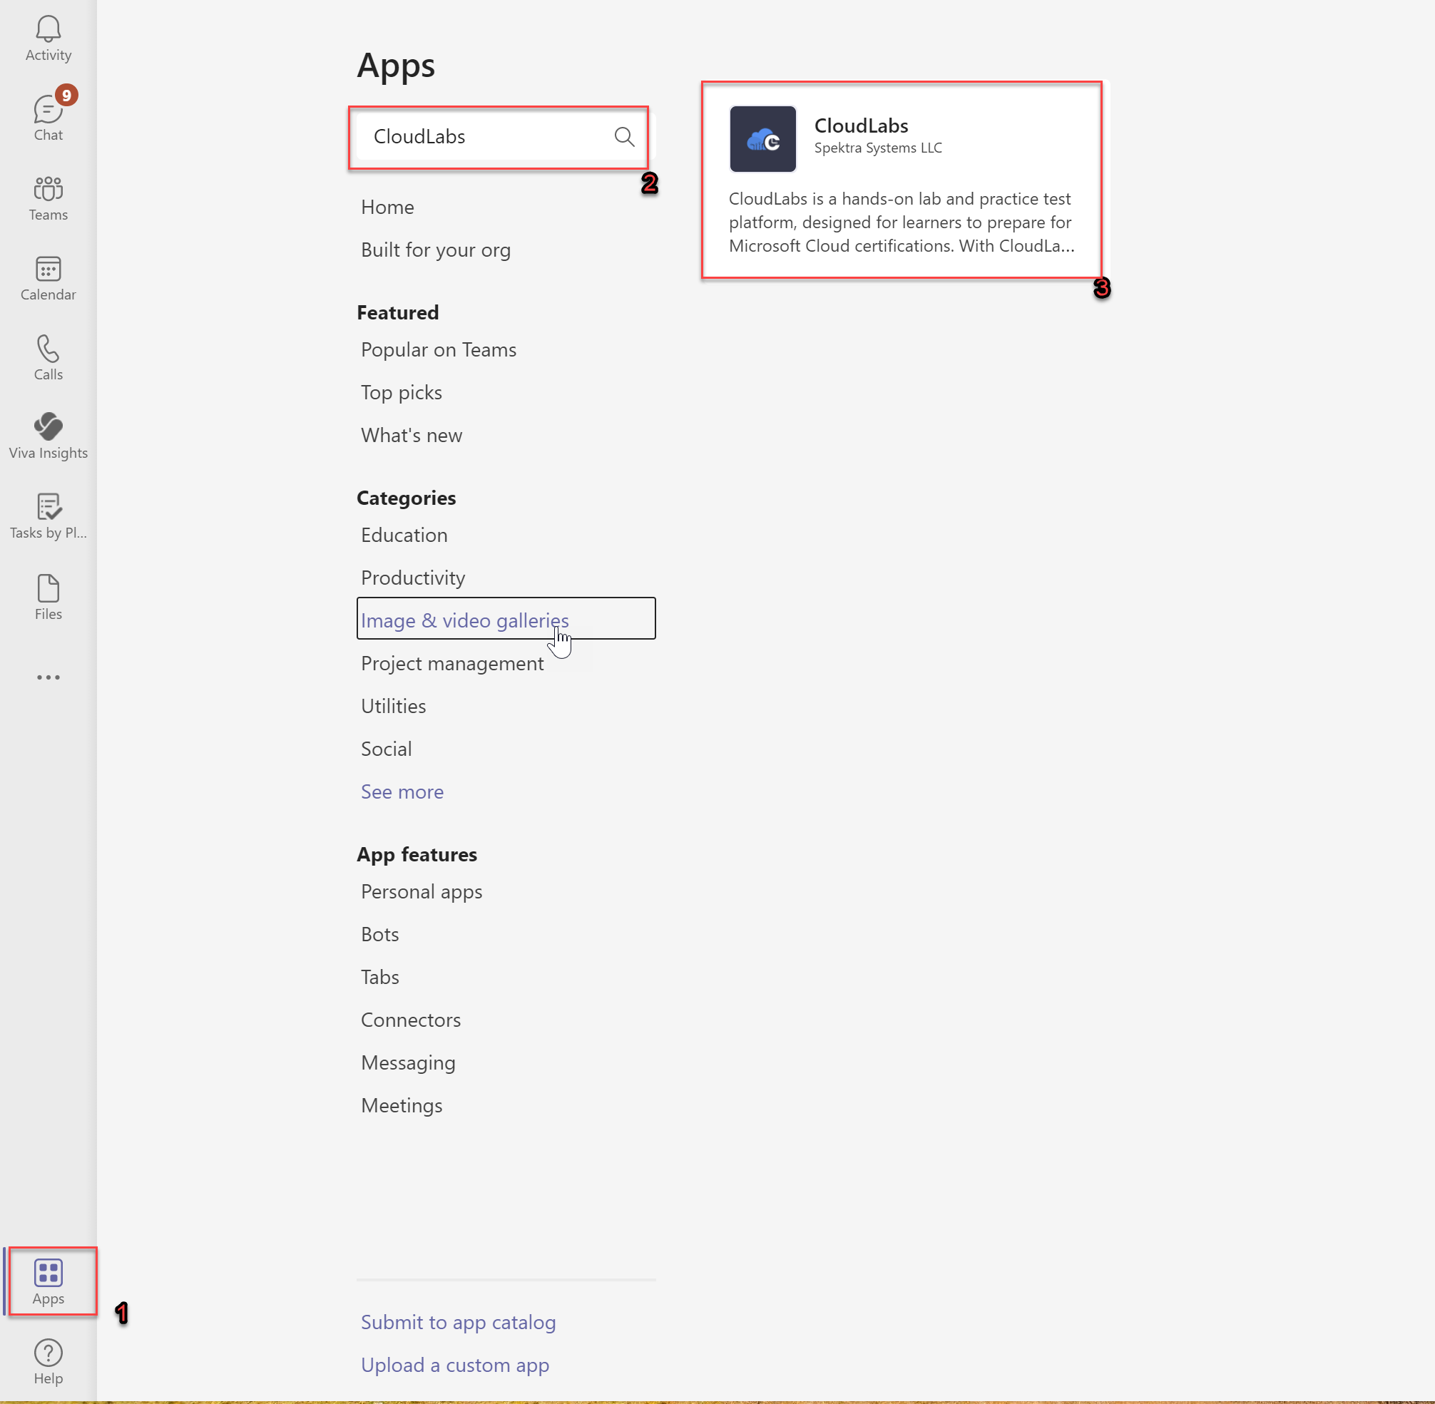This screenshot has width=1435, height=1404.
Task: Open Tasks by Planner
Action: (x=48, y=516)
